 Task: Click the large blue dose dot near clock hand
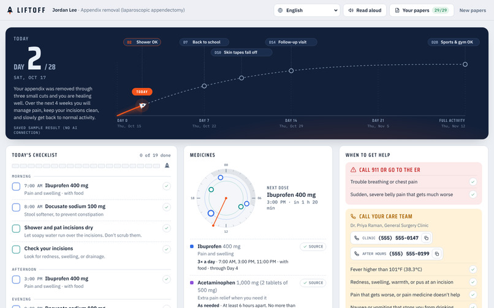[x=211, y=213]
